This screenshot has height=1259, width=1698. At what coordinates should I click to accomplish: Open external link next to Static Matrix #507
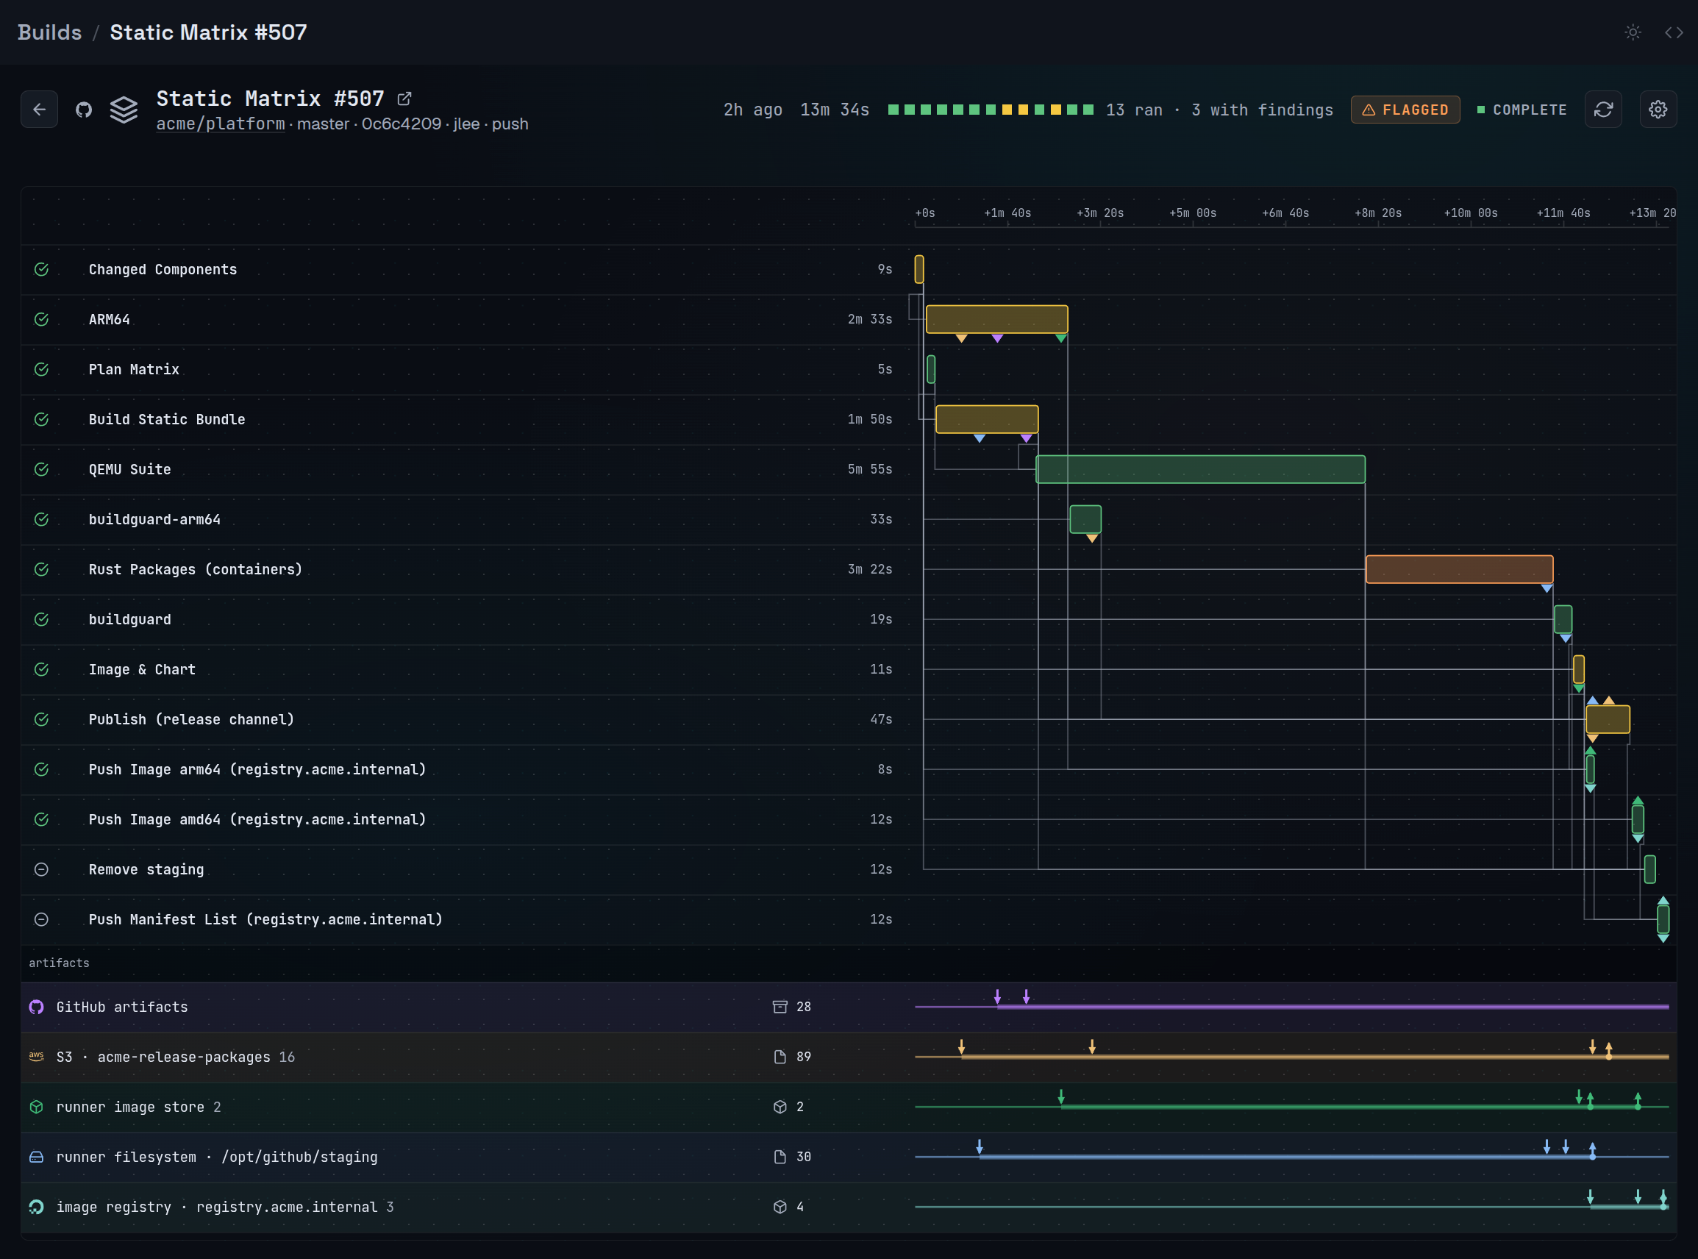coord(404,99)
